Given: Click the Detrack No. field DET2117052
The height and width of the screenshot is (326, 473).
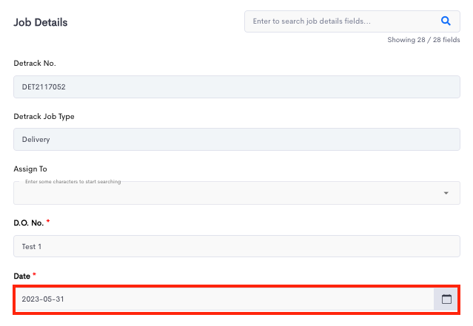Looking at the screenshot, I should (237, 86).
